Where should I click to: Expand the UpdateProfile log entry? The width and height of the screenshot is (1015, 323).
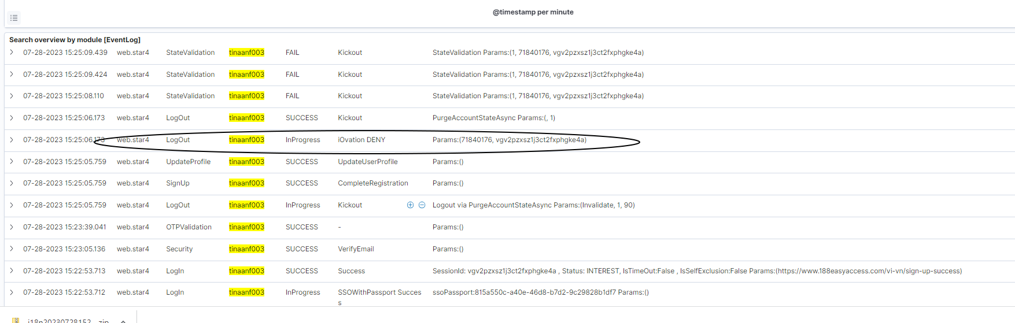pos(12,162)
